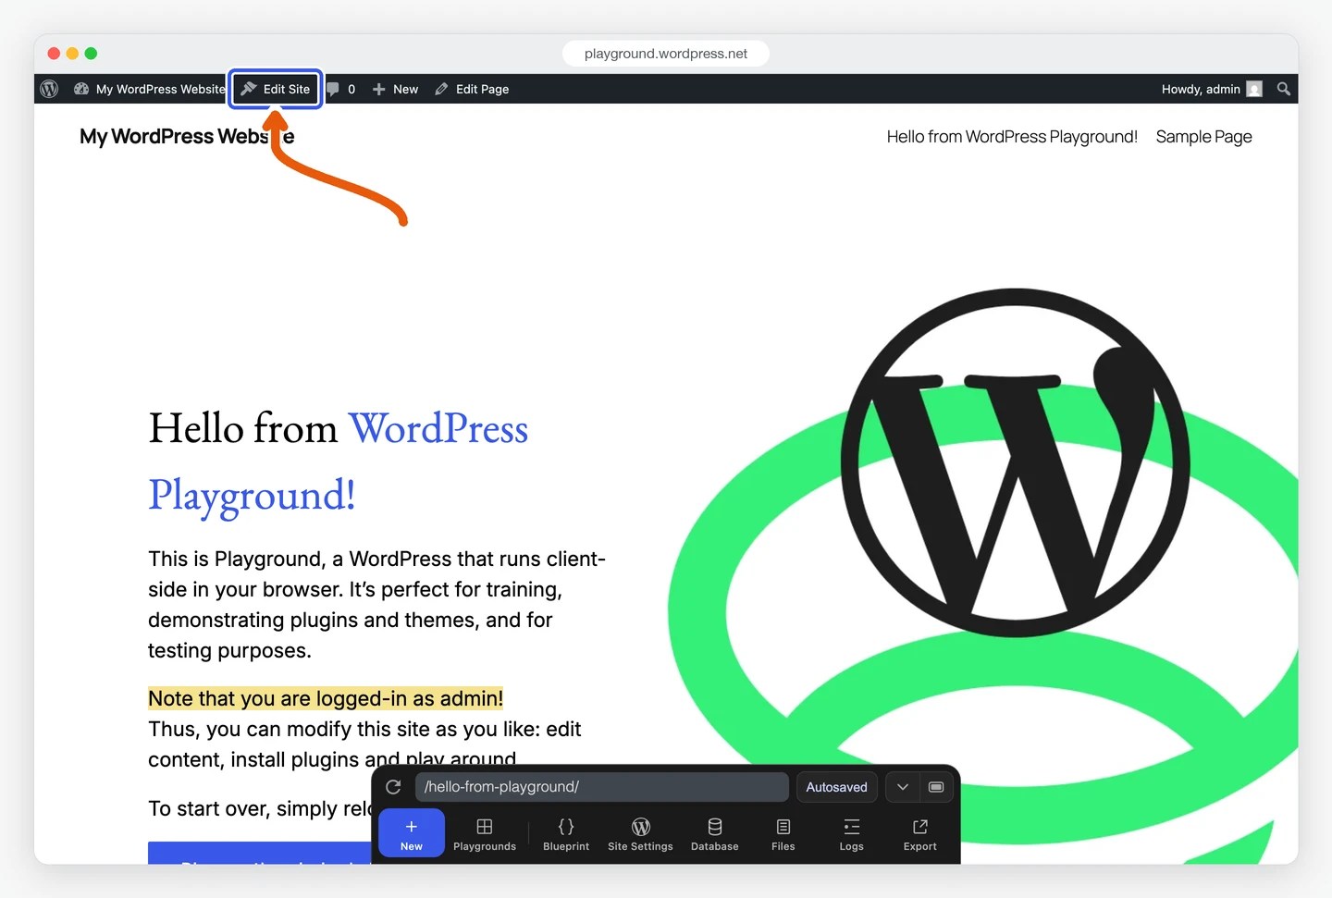Open the WordPress logo menu in admin bar

click(50, 89)
